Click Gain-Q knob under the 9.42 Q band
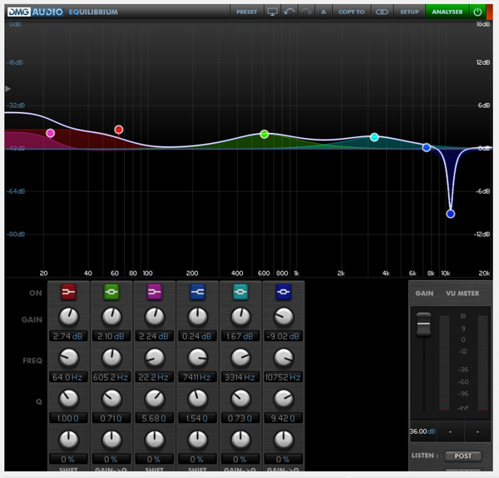The image size is (499, 478). (x=284, y=440)
